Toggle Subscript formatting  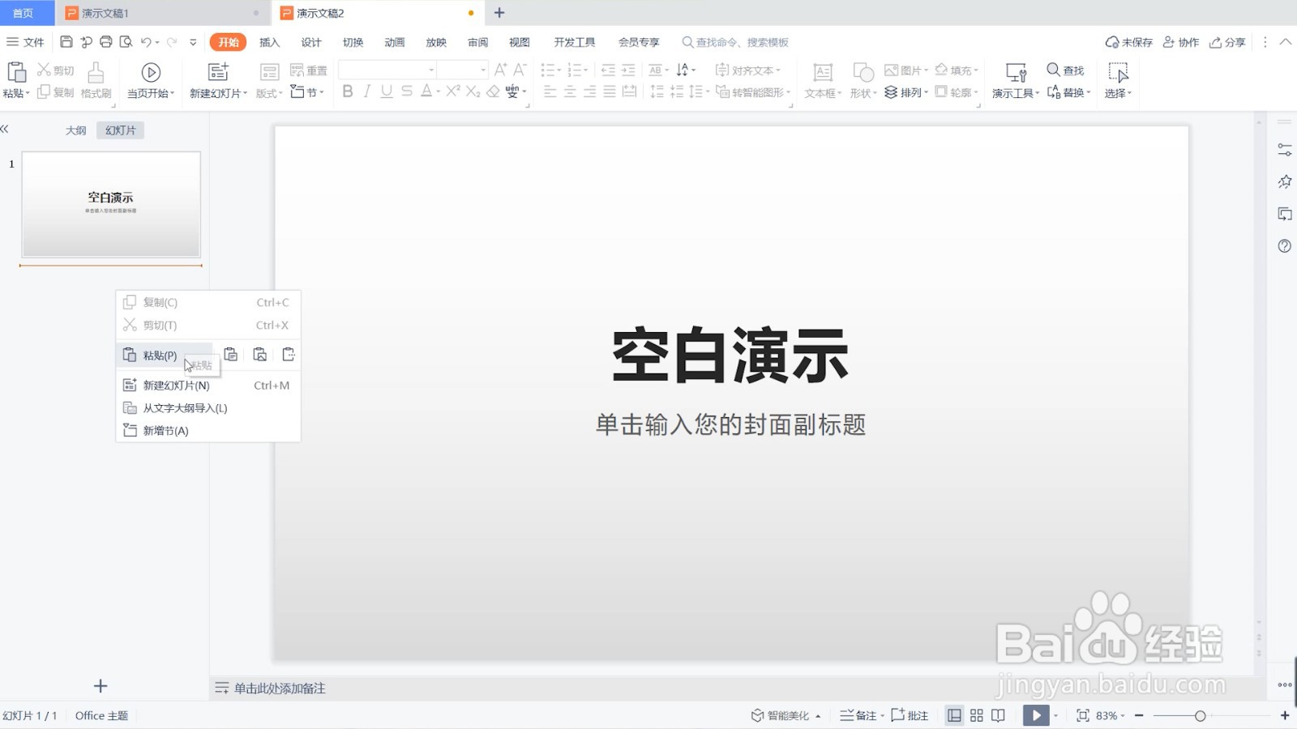(x=473, y=92)
